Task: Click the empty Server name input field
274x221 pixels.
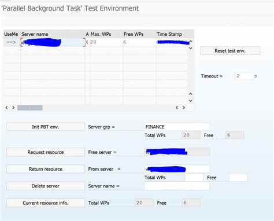Action: pyautogui.click(x=177, y=186)
